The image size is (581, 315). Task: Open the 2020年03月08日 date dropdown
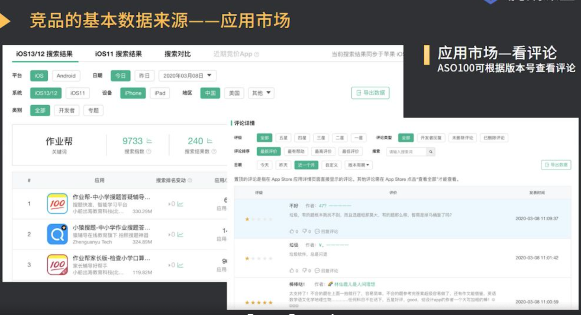(187, 76)
